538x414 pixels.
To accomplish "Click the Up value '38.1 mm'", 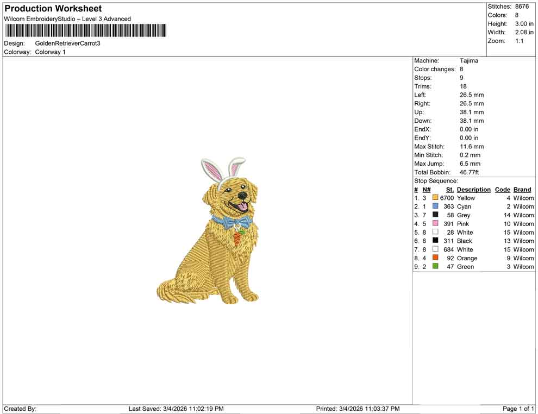I will pyautogui.click(x=472, y=112).
